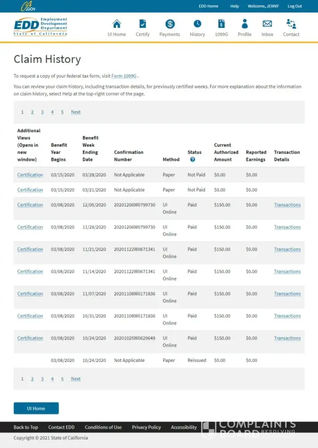Screen dimensions: 318x448
Task: Open the Inbox envelope icon
Action: point(267,24)
